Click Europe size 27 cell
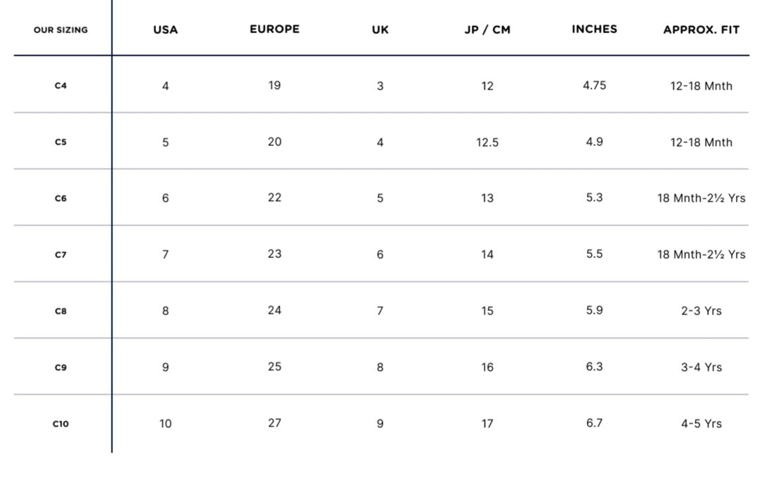This screenshot has height=478, width=767. (x=275, y=423)
